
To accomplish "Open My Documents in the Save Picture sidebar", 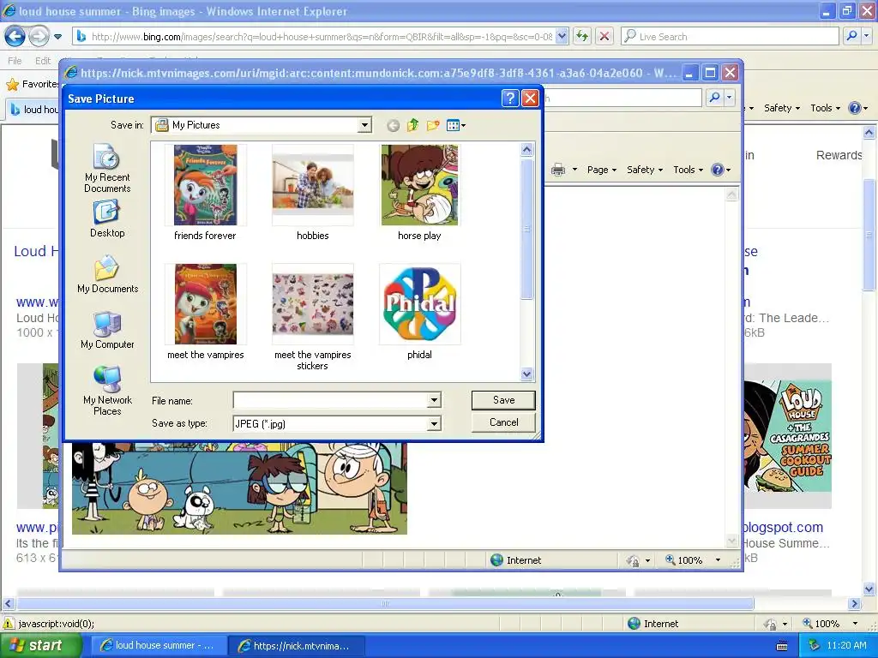I will [x=107, y=274].
